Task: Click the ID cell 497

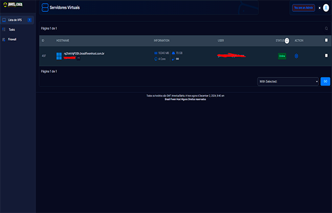Action: 44,56
